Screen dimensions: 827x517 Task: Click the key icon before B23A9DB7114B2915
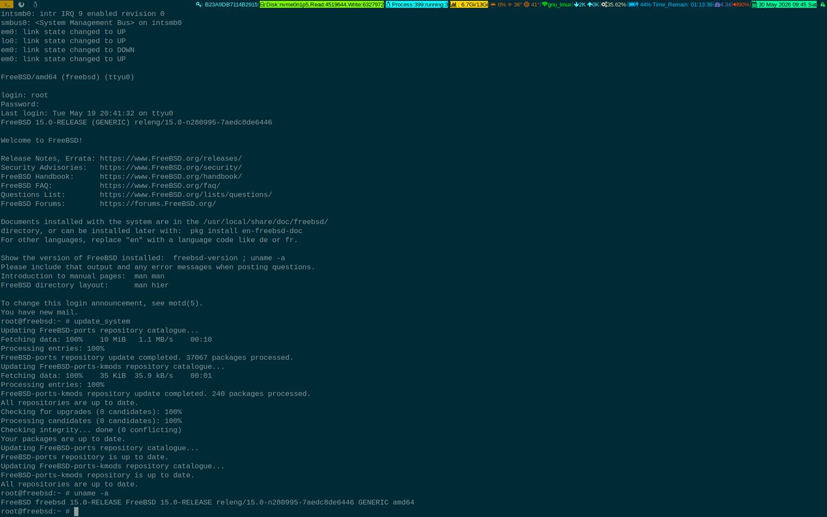199,5
